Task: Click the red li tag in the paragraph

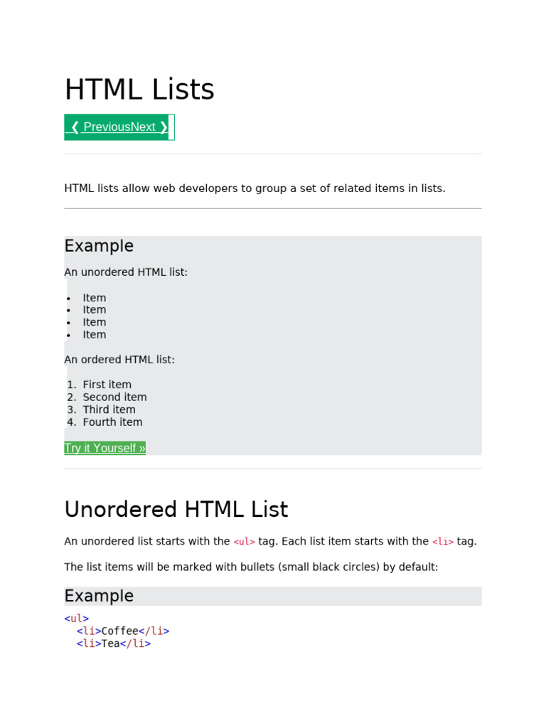Action: tap(442, 542)
